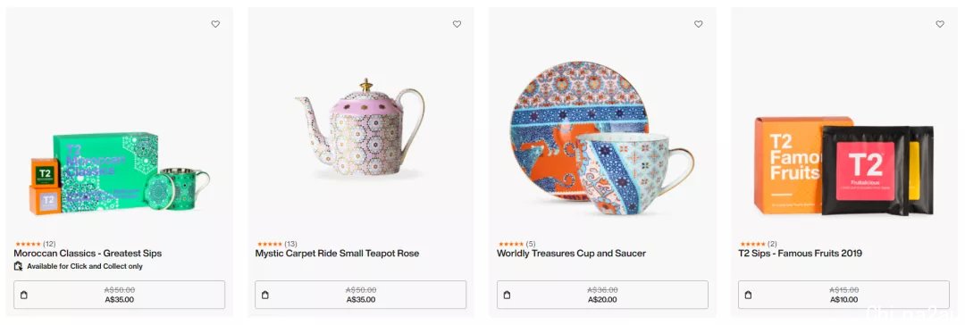Image resolution: width=965 pixels, height=325 pixels.
Task: Open Mystic Carpet Ride Small Teapot Rose link
Action: click(337, 253)
